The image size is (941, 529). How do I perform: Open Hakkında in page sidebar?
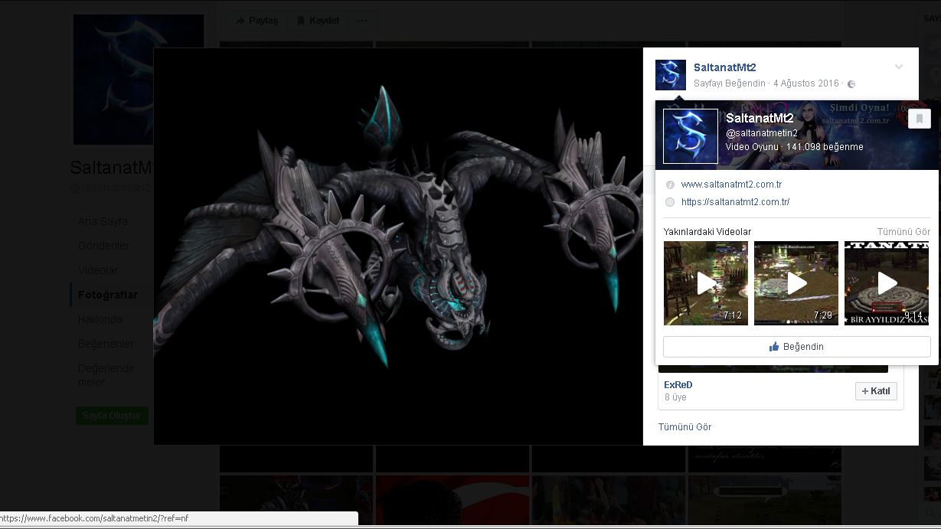[x=100, y=319]
